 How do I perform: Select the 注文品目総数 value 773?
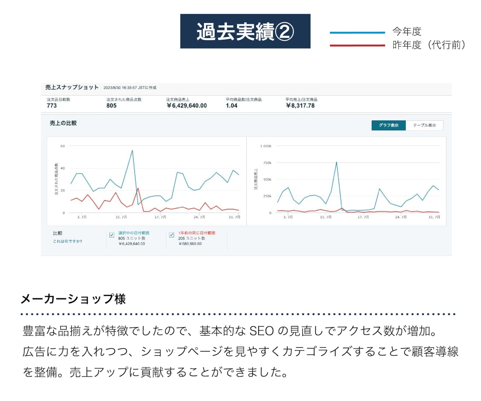[x=52, y=106]
